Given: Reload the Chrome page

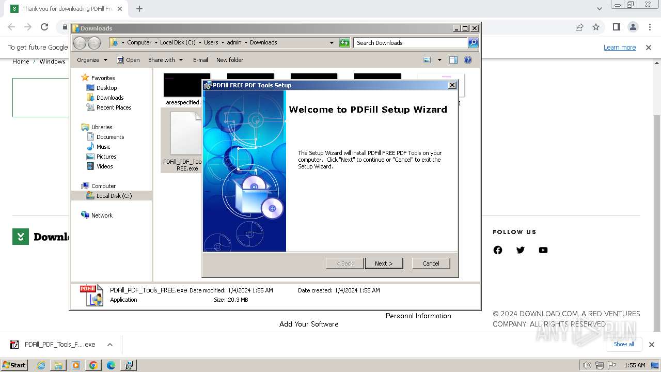Looking at the screenshot, I should click(44, 27).
